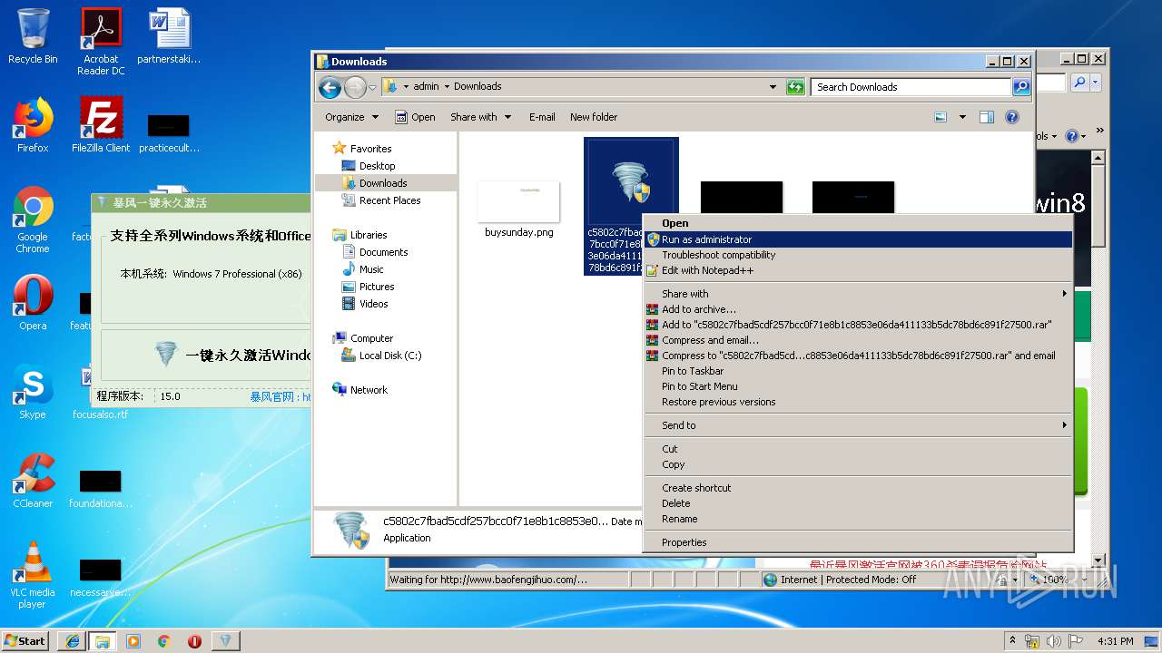
Task: Select Cut in the context menu
Action: click(858, 449)
